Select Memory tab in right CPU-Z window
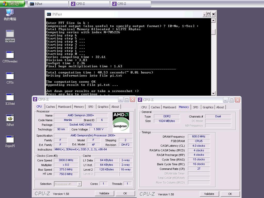The image size is (264, 198). point(184,107)
